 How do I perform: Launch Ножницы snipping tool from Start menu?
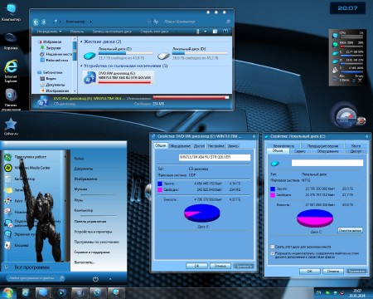coord(21,212)
